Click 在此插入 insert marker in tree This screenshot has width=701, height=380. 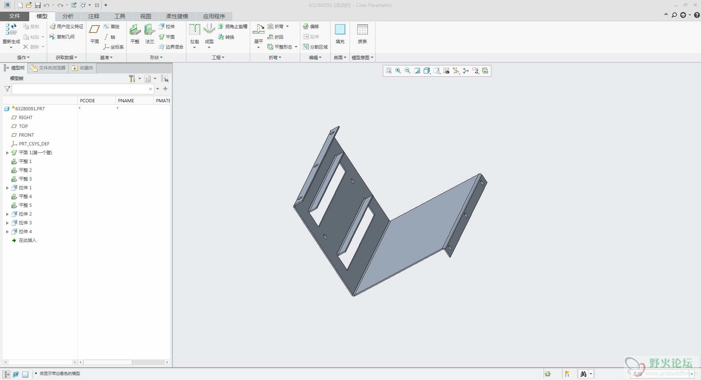pos(27,240)
